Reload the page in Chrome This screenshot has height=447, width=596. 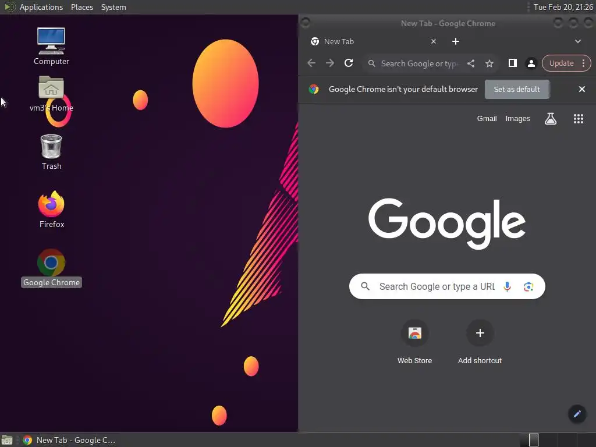click(349, 63)
